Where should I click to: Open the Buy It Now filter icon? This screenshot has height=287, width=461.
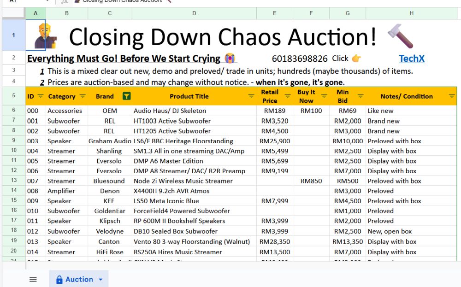tap(323, 96)
